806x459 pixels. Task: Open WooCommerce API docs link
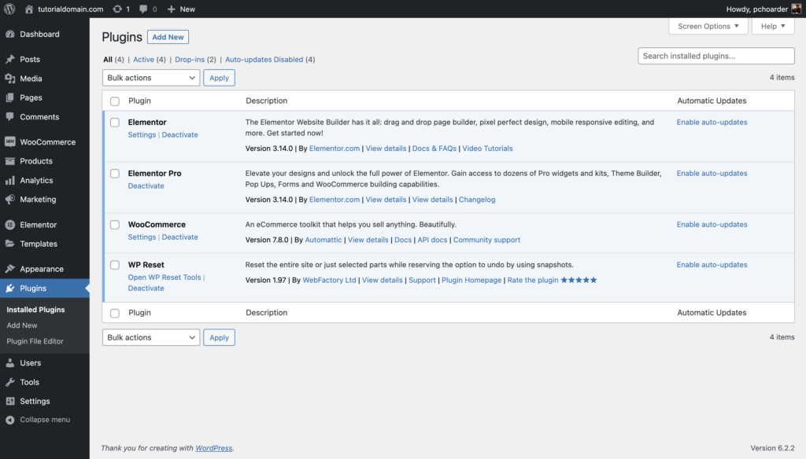[x=432, y=240]
